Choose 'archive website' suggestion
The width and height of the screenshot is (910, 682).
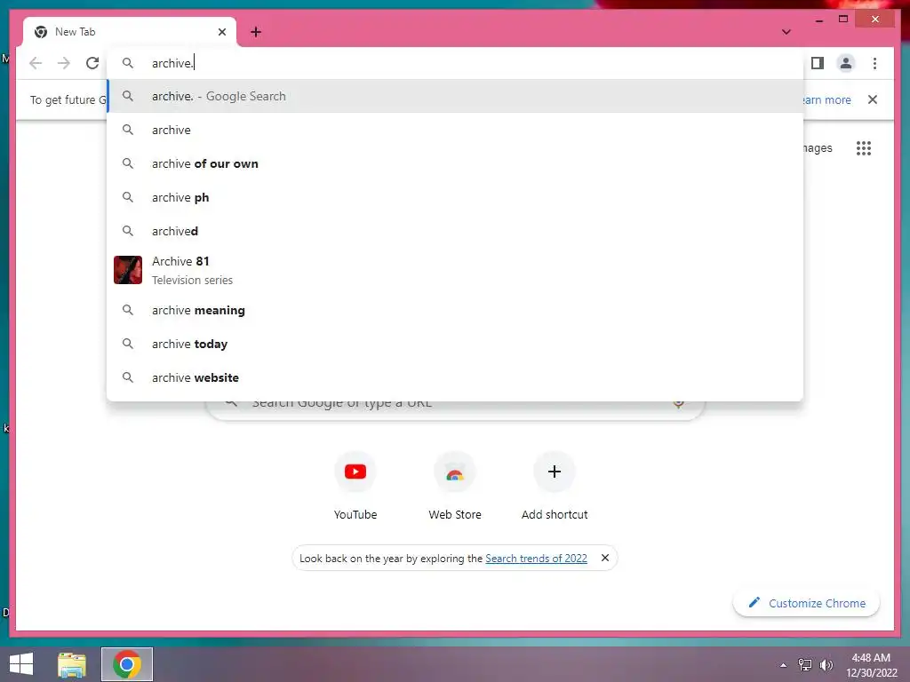[455, 377]
